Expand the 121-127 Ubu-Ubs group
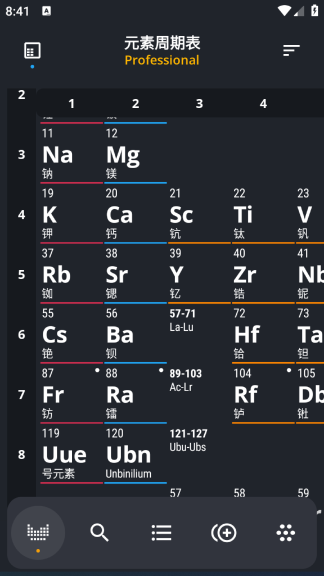This screenshot has height=576, width=324. pyautogui.click(x=200, y=454)
